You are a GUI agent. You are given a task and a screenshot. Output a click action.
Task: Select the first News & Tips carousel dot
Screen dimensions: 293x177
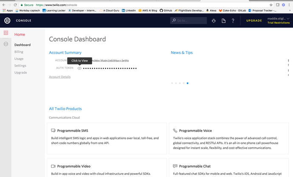[172, 83]
